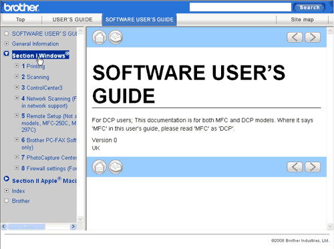334x249 pixels.
Task: Click sidebar vertical scrollbar down arrow
Action: point(80,219)
